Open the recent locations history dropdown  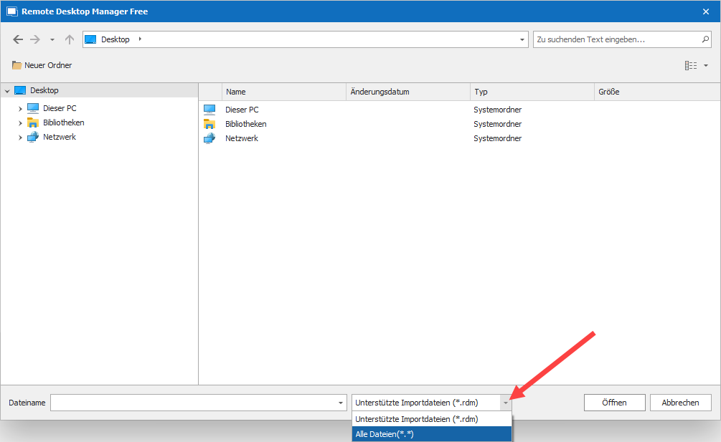tap(52, 40)
